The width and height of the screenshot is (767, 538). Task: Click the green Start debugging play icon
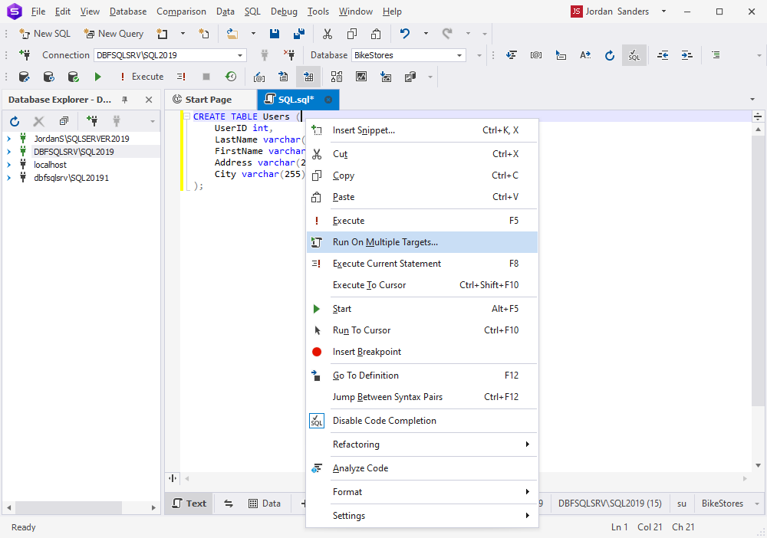click(98, 77)
